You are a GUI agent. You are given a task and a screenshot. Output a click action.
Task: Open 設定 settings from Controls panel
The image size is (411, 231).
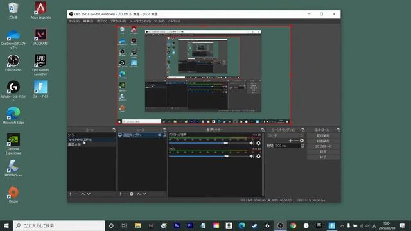tap(323, 152)
